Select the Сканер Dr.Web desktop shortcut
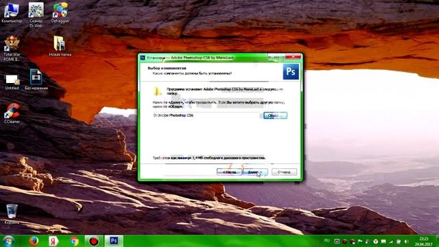Image resolution: width=439 pixels, height=247 pixels. pos(36,15)
